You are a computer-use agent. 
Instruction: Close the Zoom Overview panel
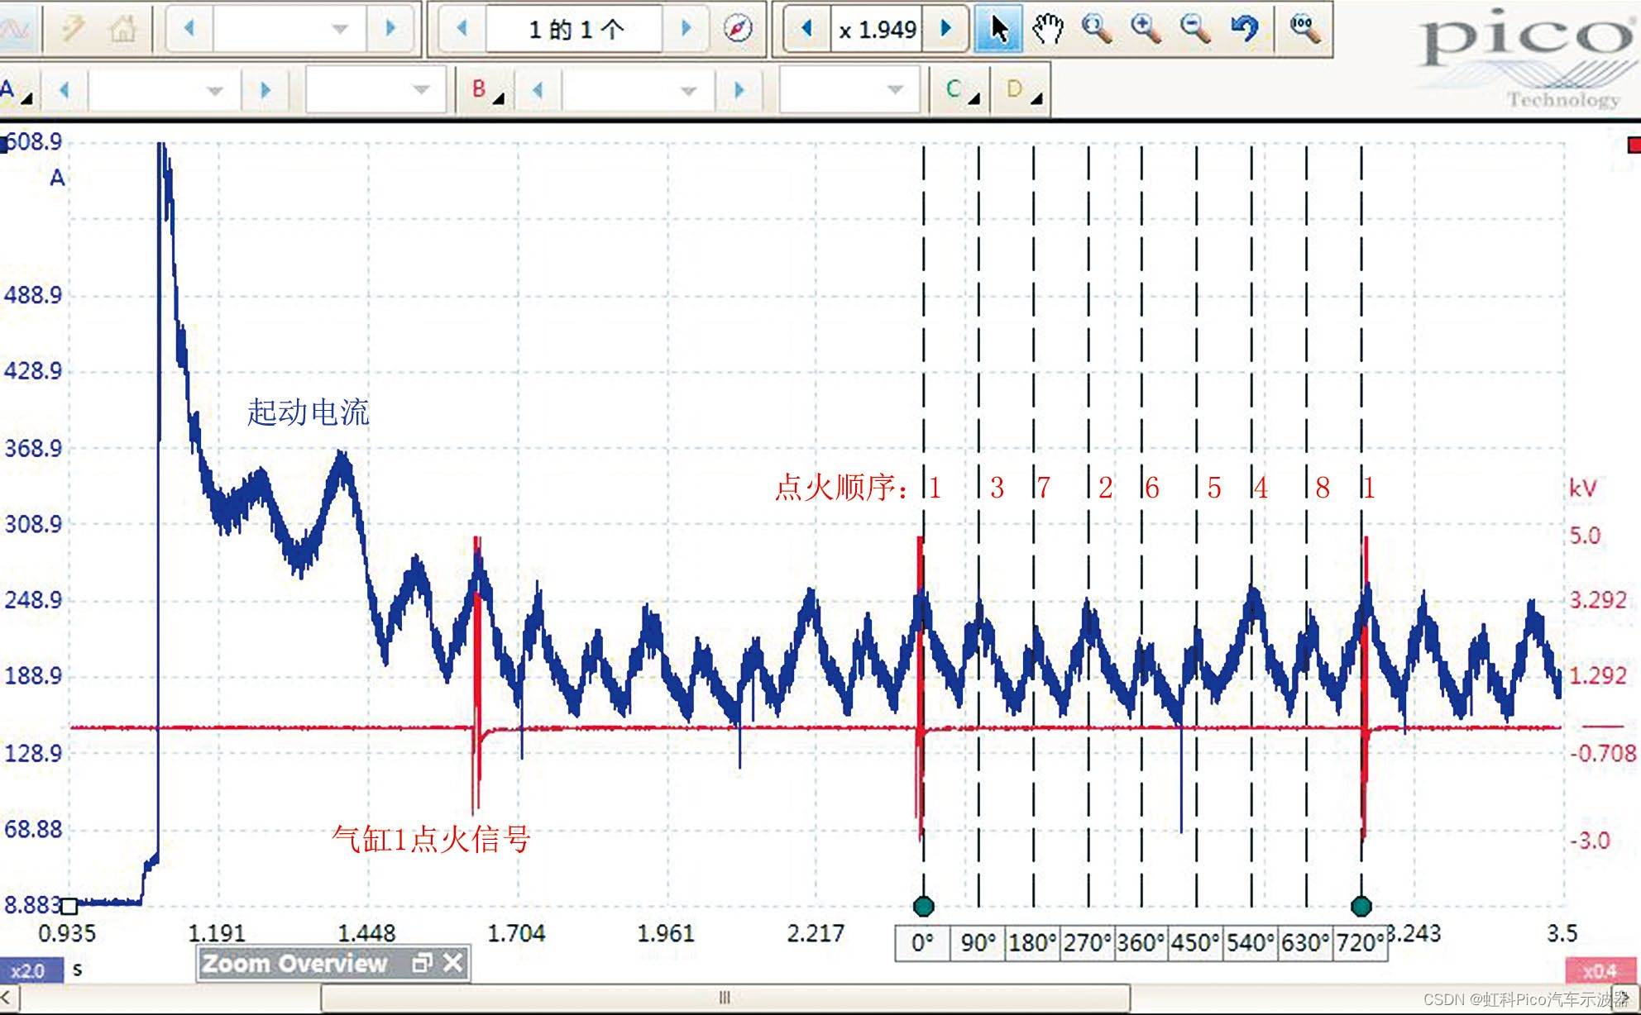(x=453, y=963)
